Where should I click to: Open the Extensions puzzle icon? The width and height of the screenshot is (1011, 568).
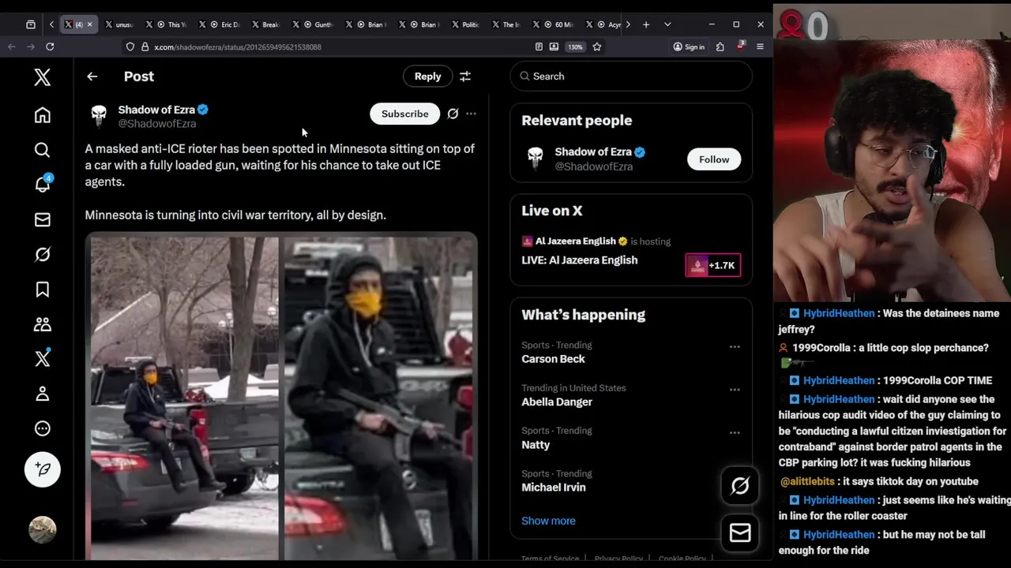[720, 47]
